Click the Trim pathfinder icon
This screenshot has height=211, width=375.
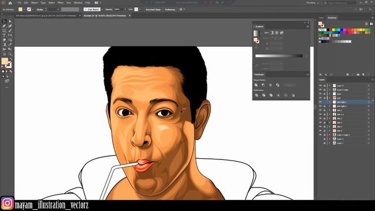pos(264,95)
